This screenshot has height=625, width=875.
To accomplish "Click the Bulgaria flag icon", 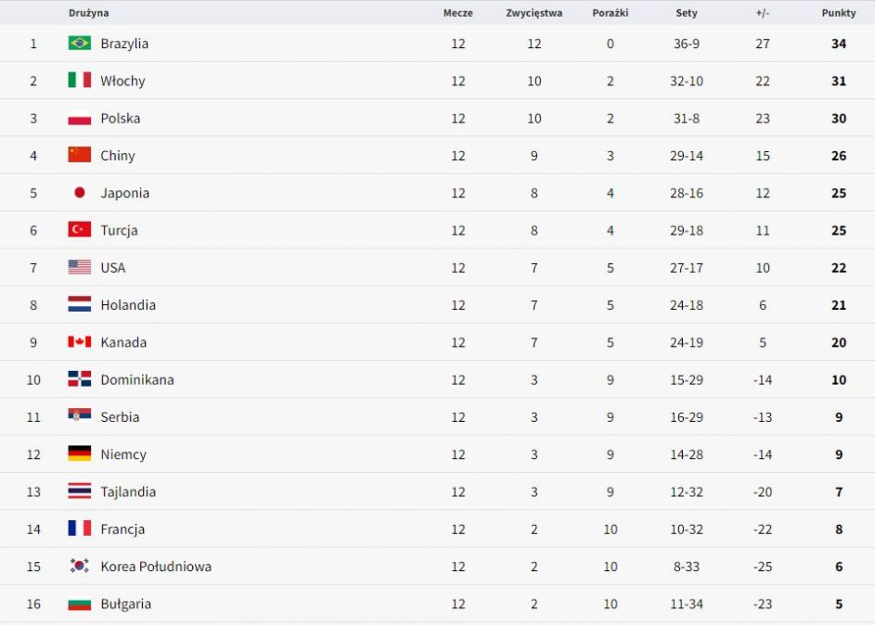I will (79, 604).
